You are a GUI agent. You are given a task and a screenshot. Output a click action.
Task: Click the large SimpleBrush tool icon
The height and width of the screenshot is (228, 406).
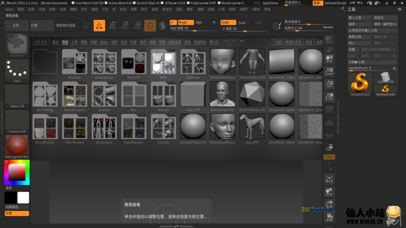pyautogui.click(x=359, y=84)
